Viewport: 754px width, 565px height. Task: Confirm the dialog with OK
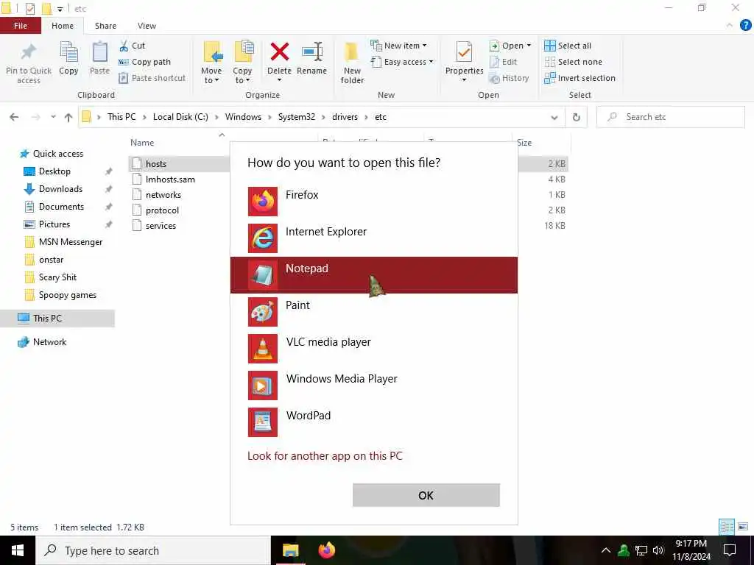(x=426, y=495)
